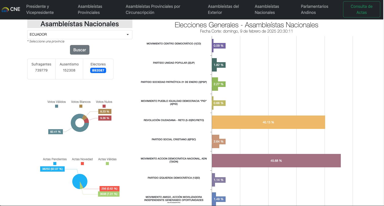Click the Consulta de Actas button

(x=361, y=9)
